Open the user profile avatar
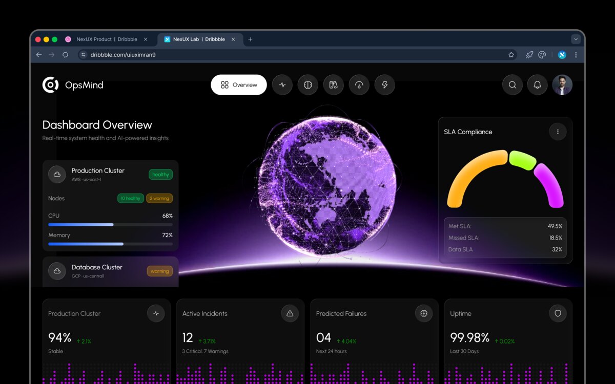This screenshot has width=615, height=384. point(562,85)
